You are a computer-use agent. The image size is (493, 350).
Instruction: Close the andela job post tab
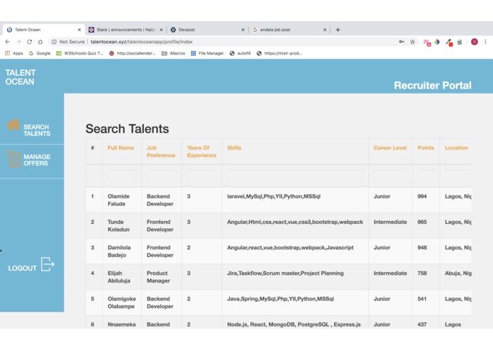(325, 30)
